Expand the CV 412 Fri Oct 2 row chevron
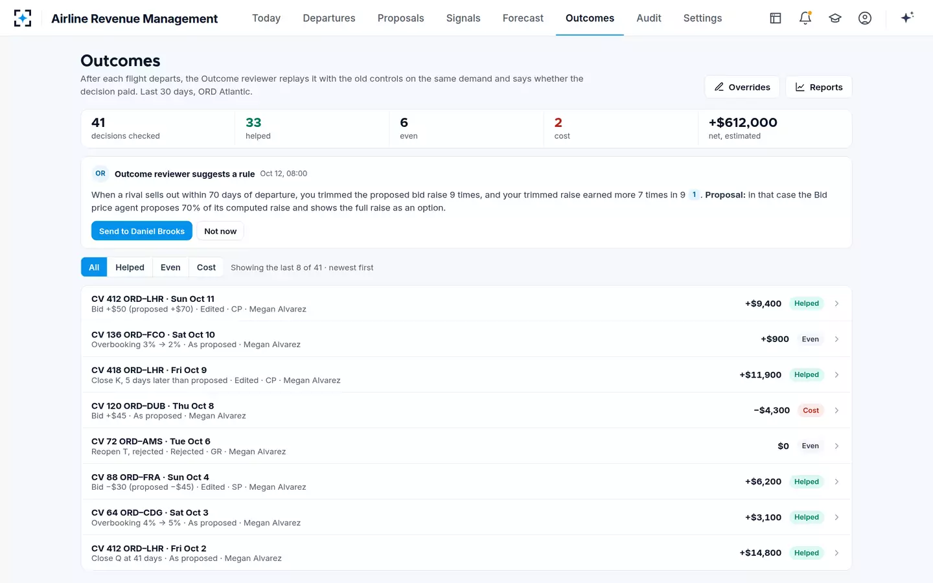Image resolution: width=933 pixels, height=583 pixels. click(x=836, y=553)
